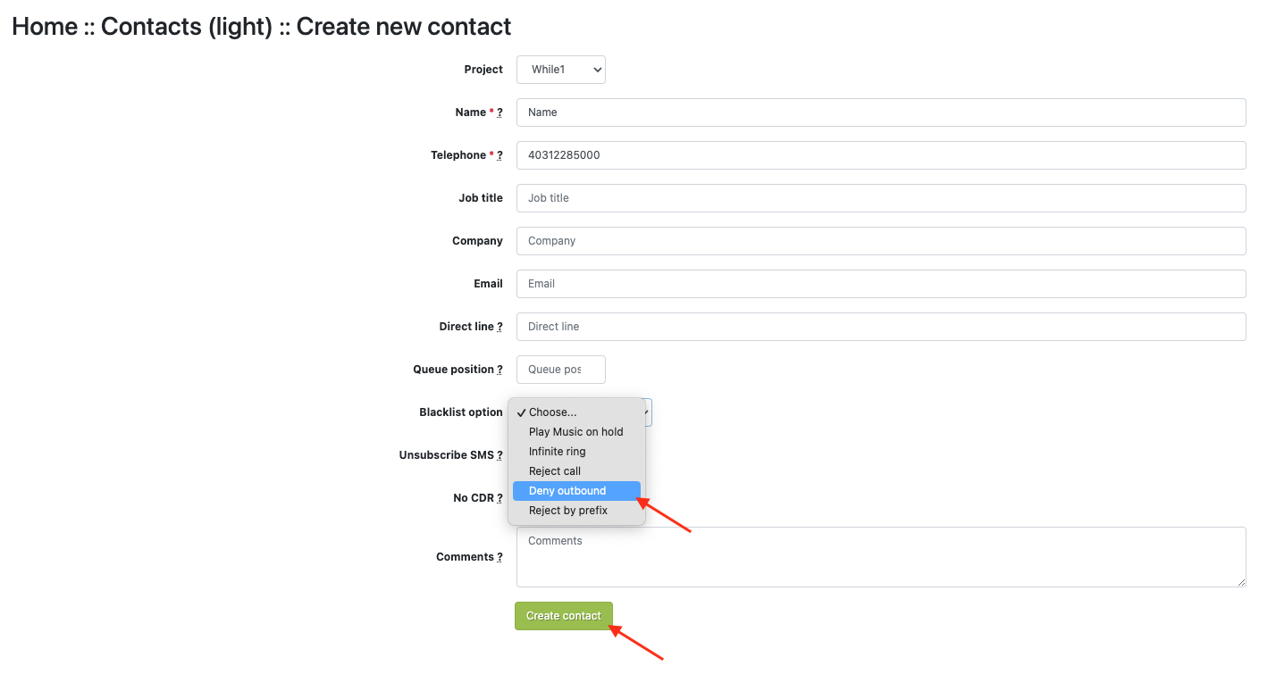Focus the Email input field
The height and width of the screenshot is (674, 1276).
point(880,284)
